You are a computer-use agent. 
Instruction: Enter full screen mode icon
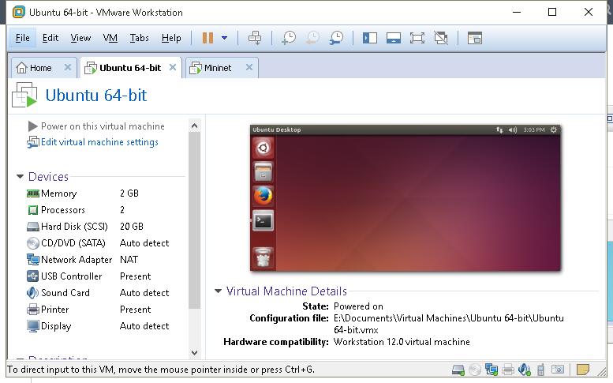(417, 38)
